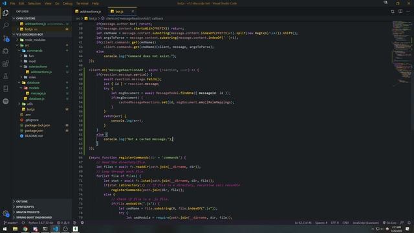This screenshot has width=414, height=233.
Task: Click the code minimap overview
Action: 402,53
